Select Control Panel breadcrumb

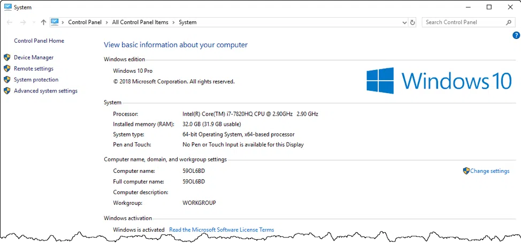point(85,22)
